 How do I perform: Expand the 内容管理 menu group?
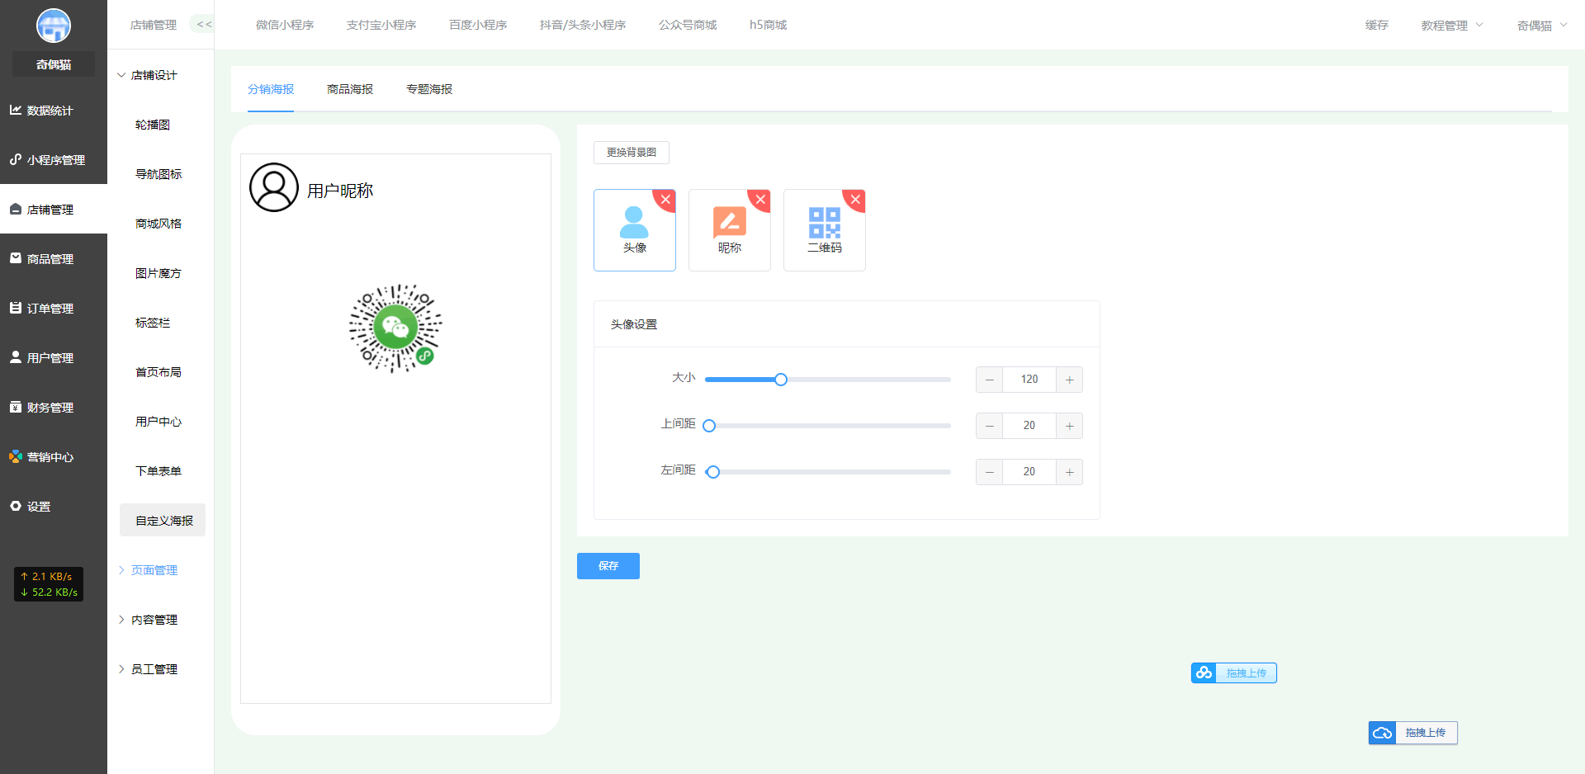pos(154,620)
